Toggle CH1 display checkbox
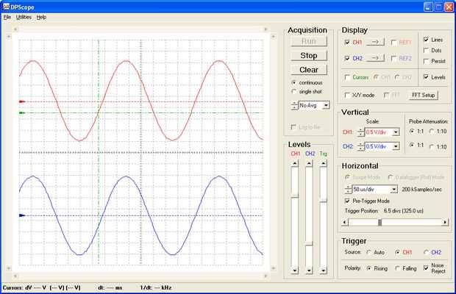Image resolution: width=456 pixels, height=294 pixels. click(x=347, y=43)
